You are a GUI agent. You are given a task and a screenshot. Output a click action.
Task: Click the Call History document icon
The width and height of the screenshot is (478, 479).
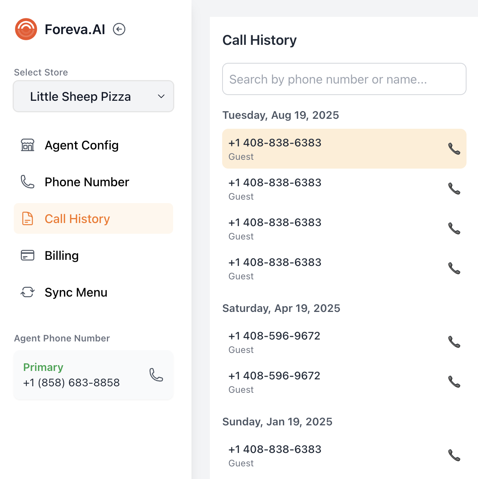point(27,218)
